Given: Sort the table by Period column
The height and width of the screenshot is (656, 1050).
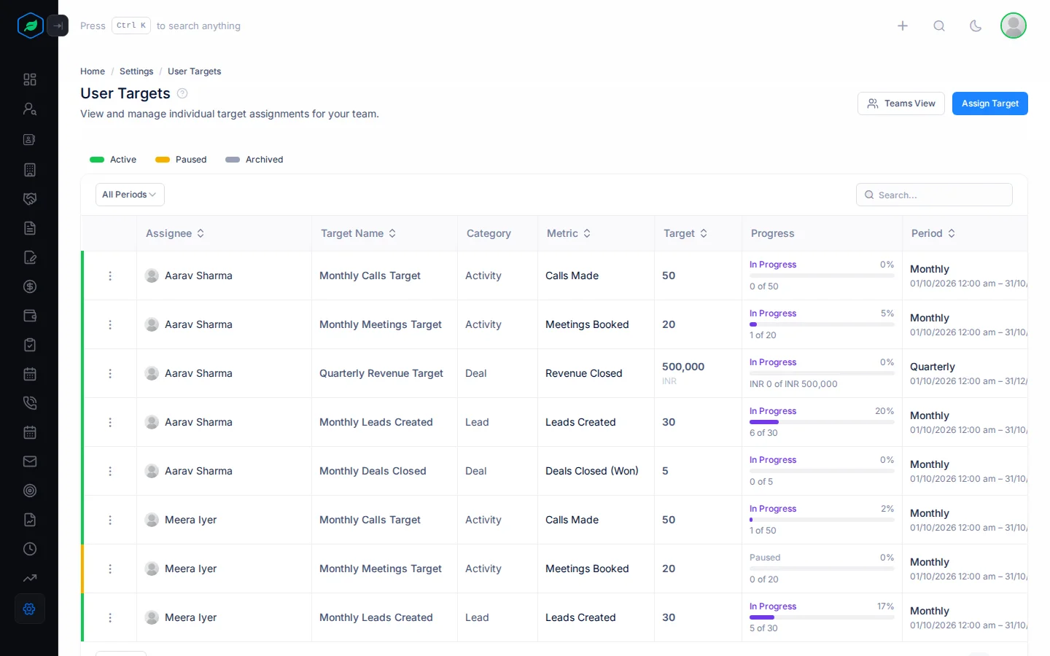Looking at the screenshot, I should click(933, 233).
